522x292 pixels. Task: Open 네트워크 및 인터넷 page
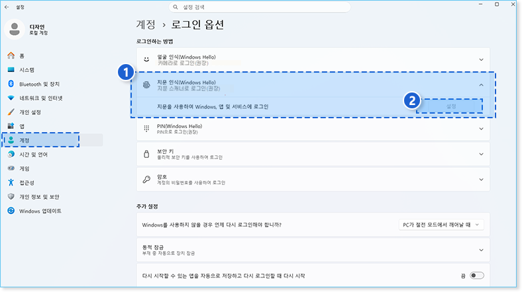(40, 98)
